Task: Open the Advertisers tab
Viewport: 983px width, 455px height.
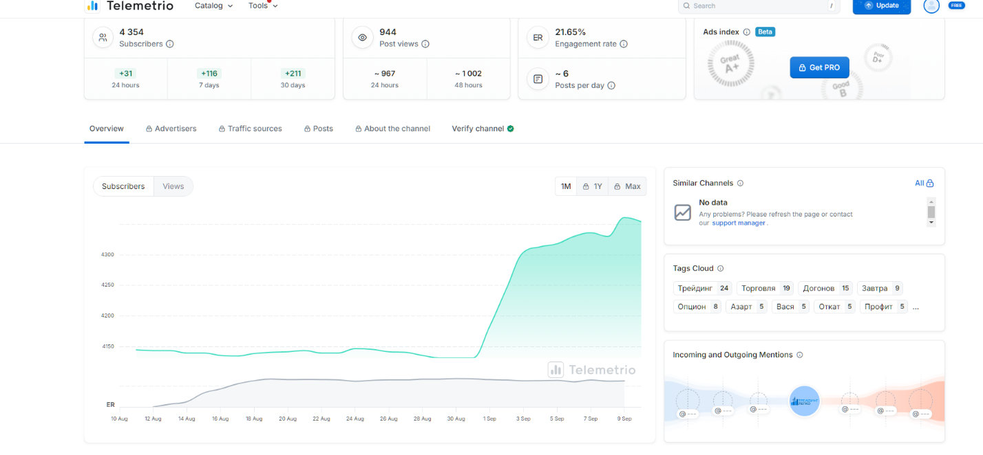Action: (x=171, y=129)
